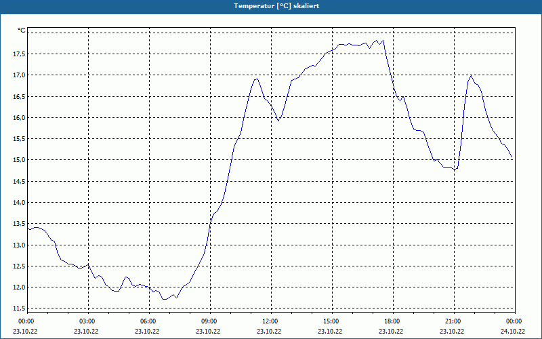Click the 15,0 y-axis value
Viewport: 542px width, 339px height.
(19, 160)
